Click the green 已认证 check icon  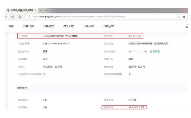coord(151,51)
